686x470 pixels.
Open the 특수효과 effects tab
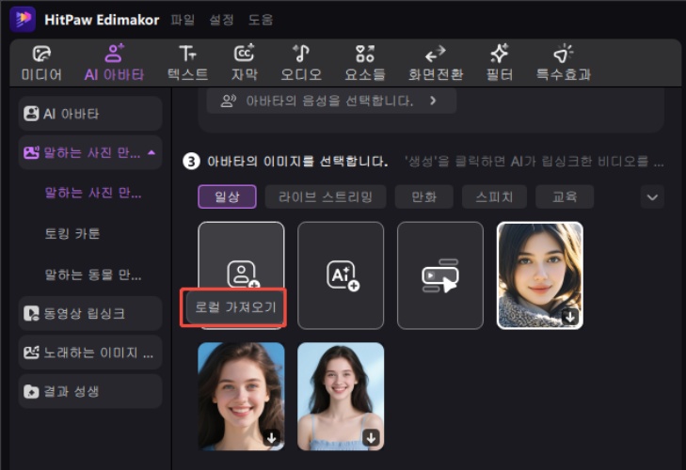pos(564,63)
